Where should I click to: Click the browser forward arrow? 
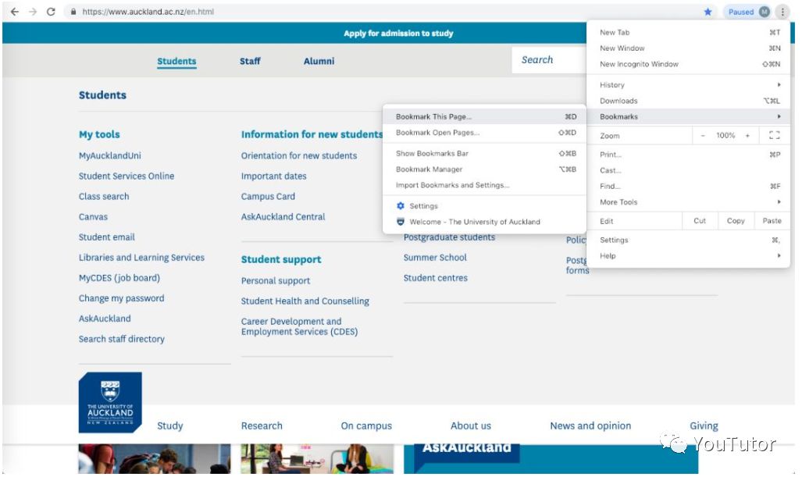tap(33, 11)
